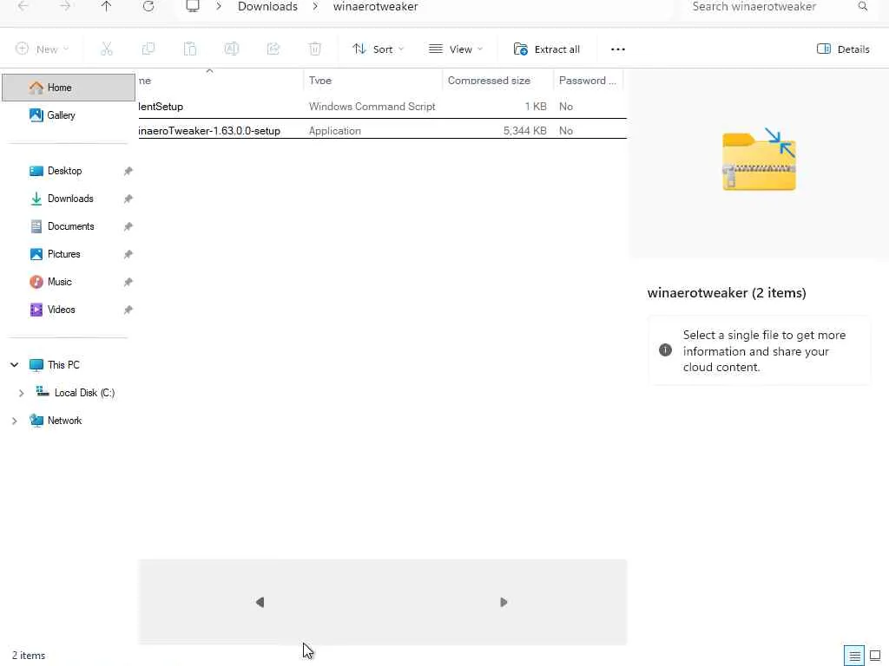Collapse the This PC tree node

pyautogui.click(x=14, y=365)
